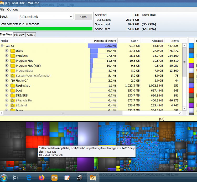
Task: Expand the RegBackup folder
Action: (x=7, y=85)
